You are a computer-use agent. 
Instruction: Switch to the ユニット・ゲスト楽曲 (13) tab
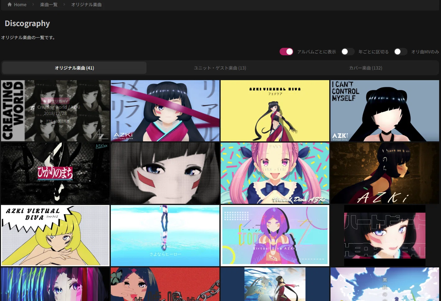[x=220, y=68]
